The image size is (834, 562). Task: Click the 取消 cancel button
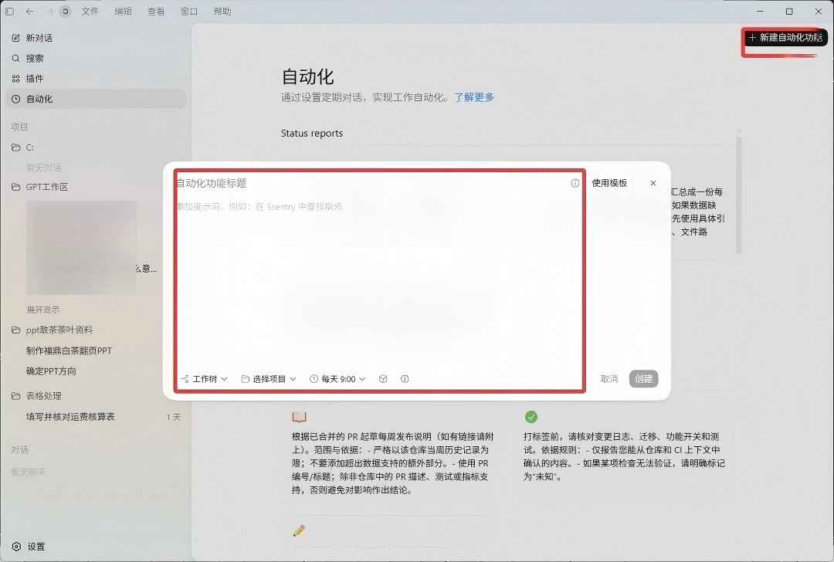[609, 378]
